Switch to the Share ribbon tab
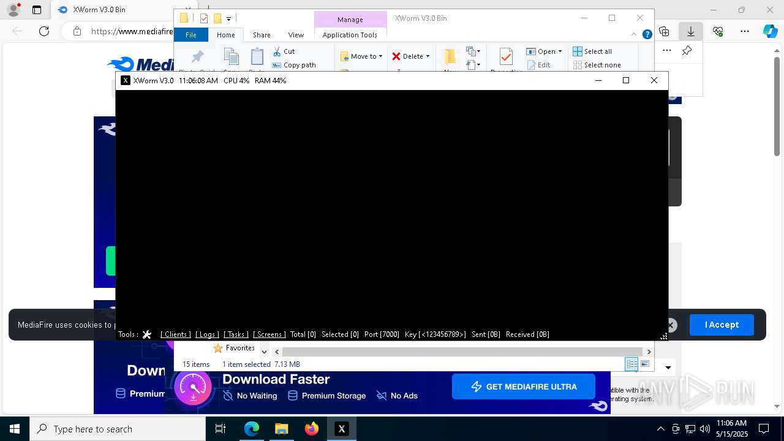Viewport: 784px width, 441px height. [262, 35]
